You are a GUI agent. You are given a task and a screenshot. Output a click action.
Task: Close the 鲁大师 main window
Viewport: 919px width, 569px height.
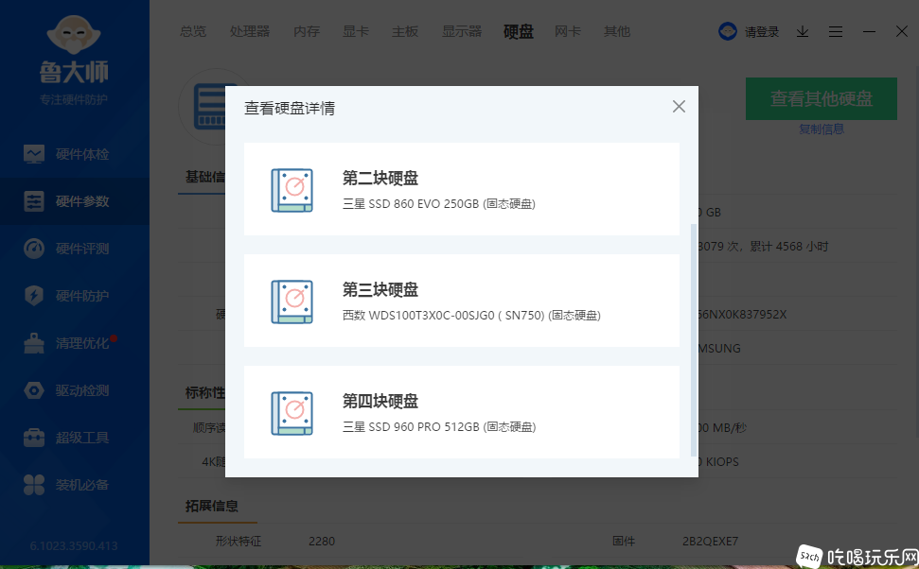point(902,31)
